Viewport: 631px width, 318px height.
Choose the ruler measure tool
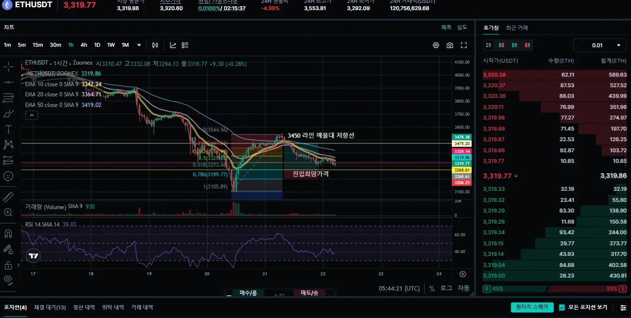(x=8, y=197)
